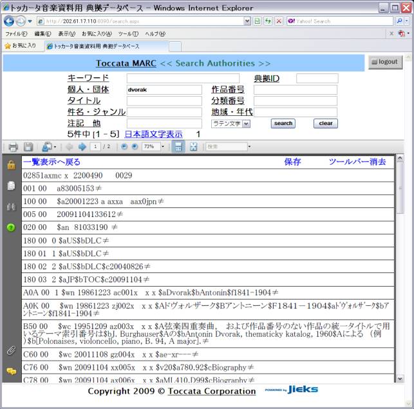Click the 日本語文字表示 link
The width and height of the screenshot is (414, 409).
(x=153, y=134)
